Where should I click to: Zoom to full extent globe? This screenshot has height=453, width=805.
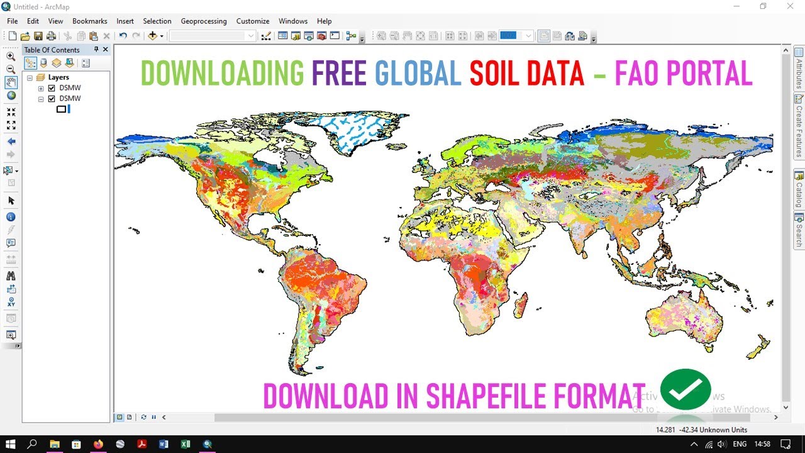click(x=11, y=96)
